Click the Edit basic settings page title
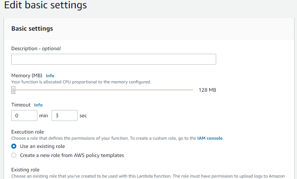This screenshot has width=297, height=179. point(45,5)
